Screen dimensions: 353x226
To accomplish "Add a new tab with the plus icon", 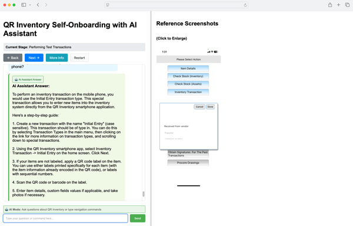I will point(338,5).
